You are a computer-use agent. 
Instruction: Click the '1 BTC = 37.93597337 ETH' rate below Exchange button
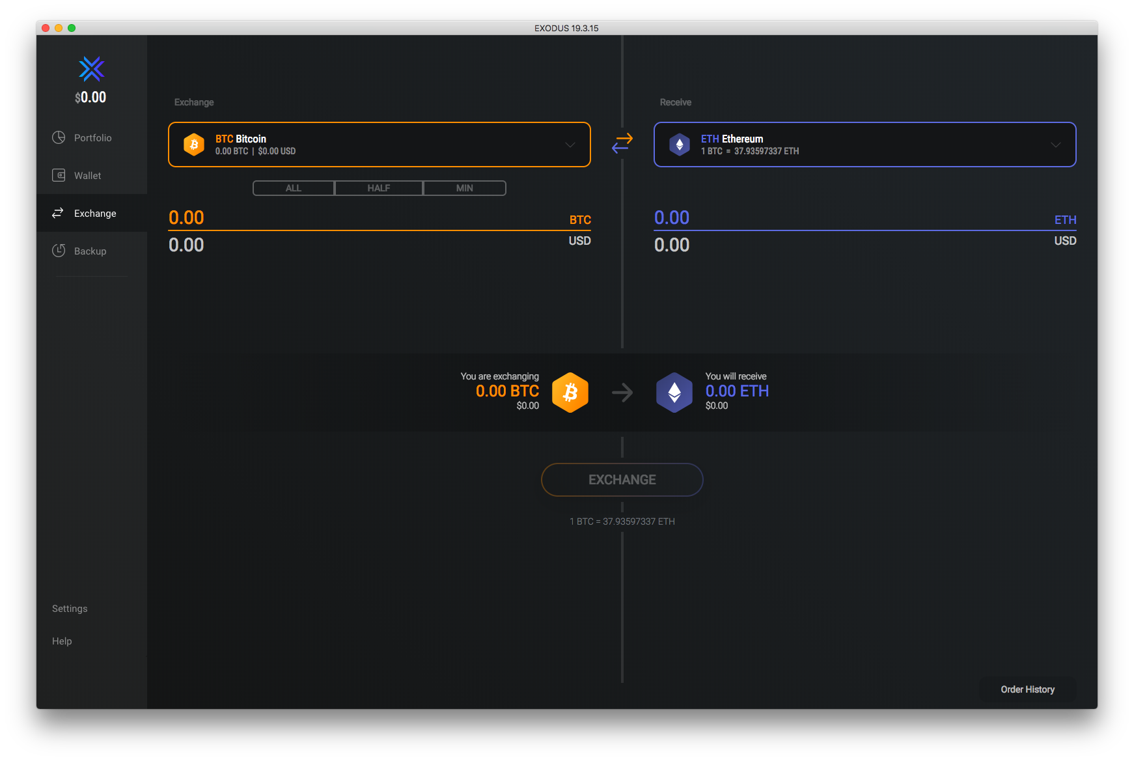(622, 521)
